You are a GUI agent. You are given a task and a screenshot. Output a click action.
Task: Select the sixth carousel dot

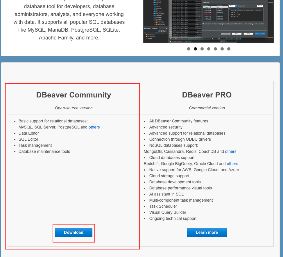click(x=222, y=49)
